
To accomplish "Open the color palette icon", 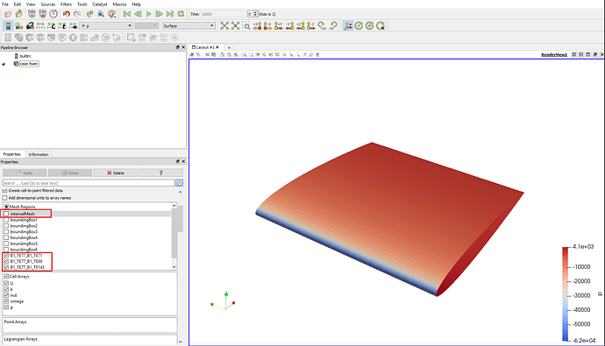I will (112, 14).
